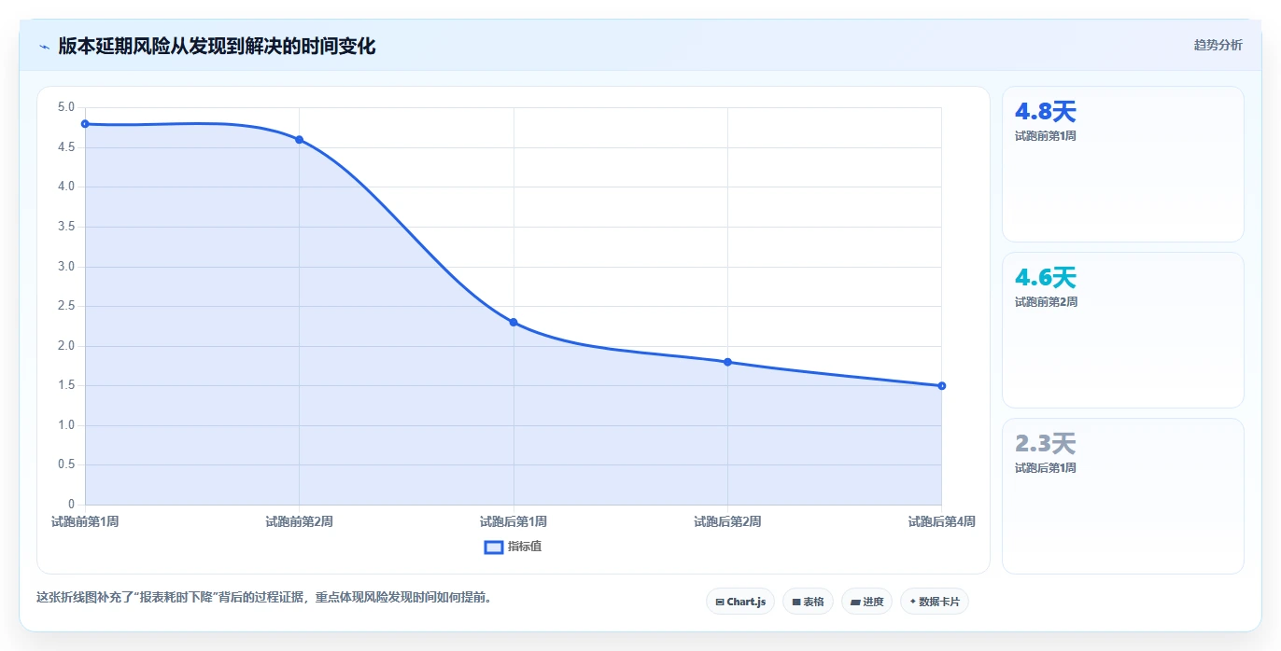Click the data point for 试跑后第4周
The height and width of the screenshot is (651, 1281).
(941, 386)
